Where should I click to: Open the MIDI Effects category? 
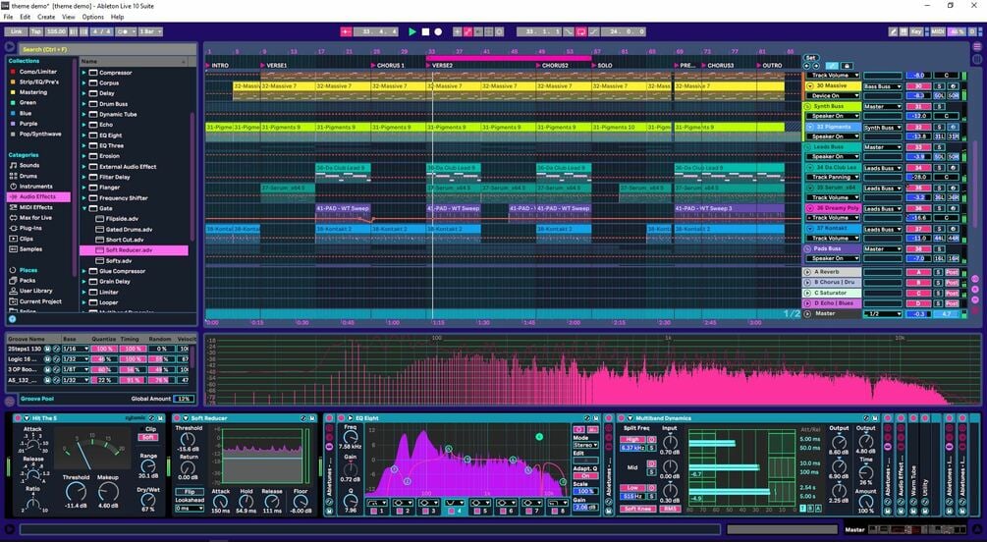pos(36,207)
